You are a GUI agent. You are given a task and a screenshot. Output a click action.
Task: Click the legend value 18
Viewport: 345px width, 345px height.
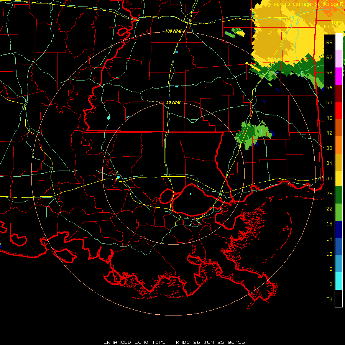pos(329,224)
